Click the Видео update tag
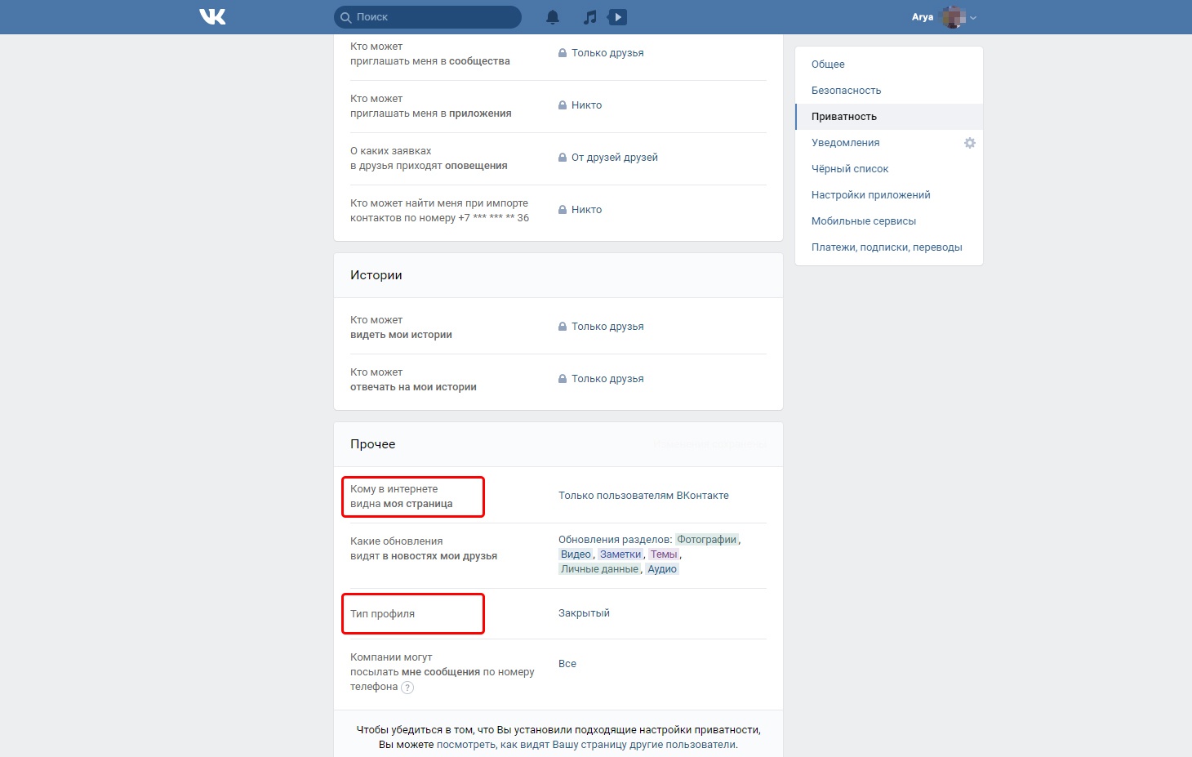Screen dimensions: 1192x757 [576, 554]
